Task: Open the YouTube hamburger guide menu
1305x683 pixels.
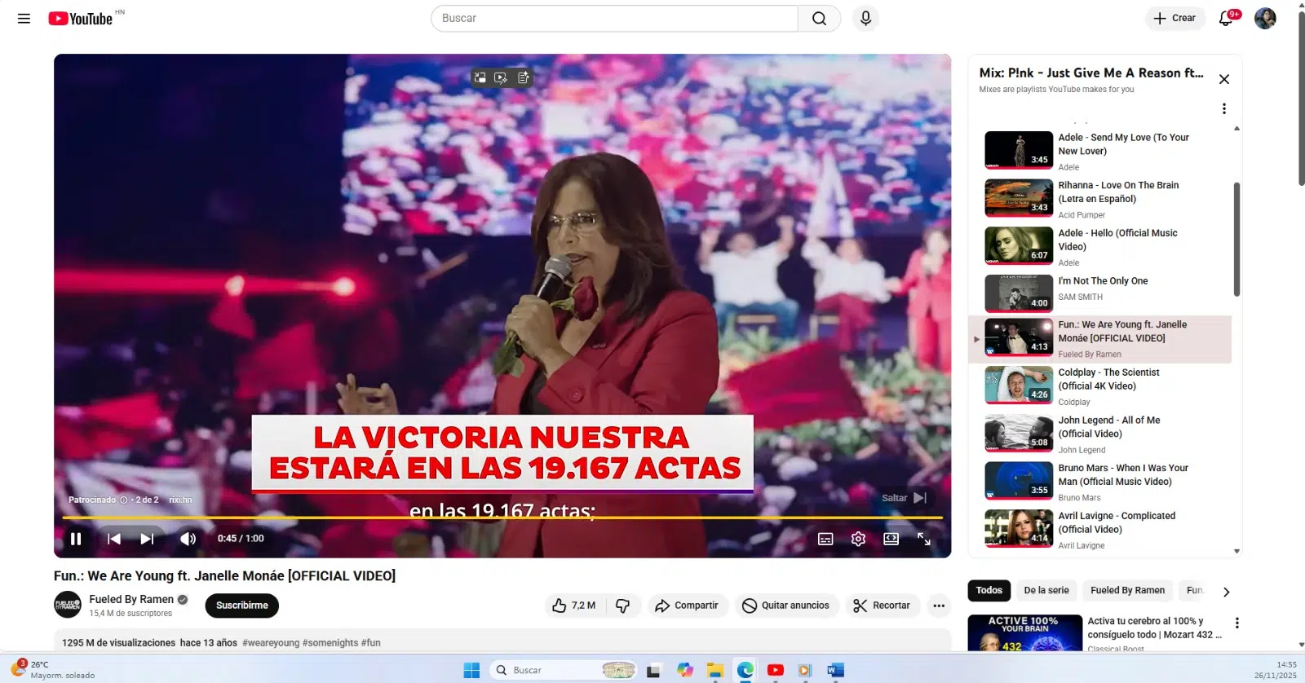Action: pos(24,18)
